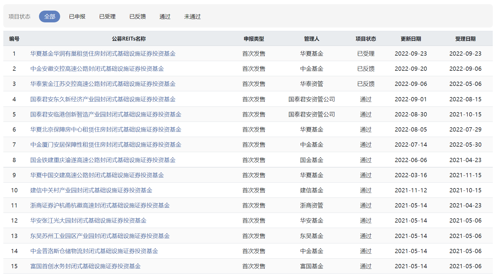497x277 pixels.
Task: Click acceptance date 2022-07-29
Action: [465, 129]
